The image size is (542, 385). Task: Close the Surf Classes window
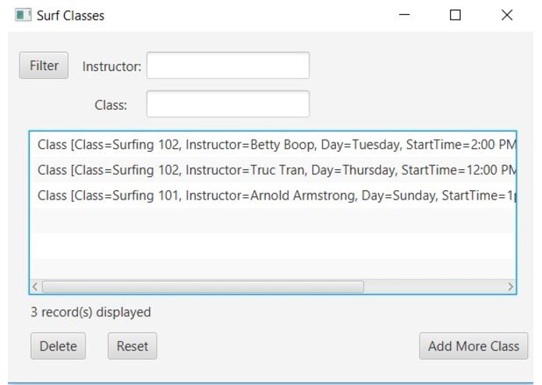coord(507,15)
